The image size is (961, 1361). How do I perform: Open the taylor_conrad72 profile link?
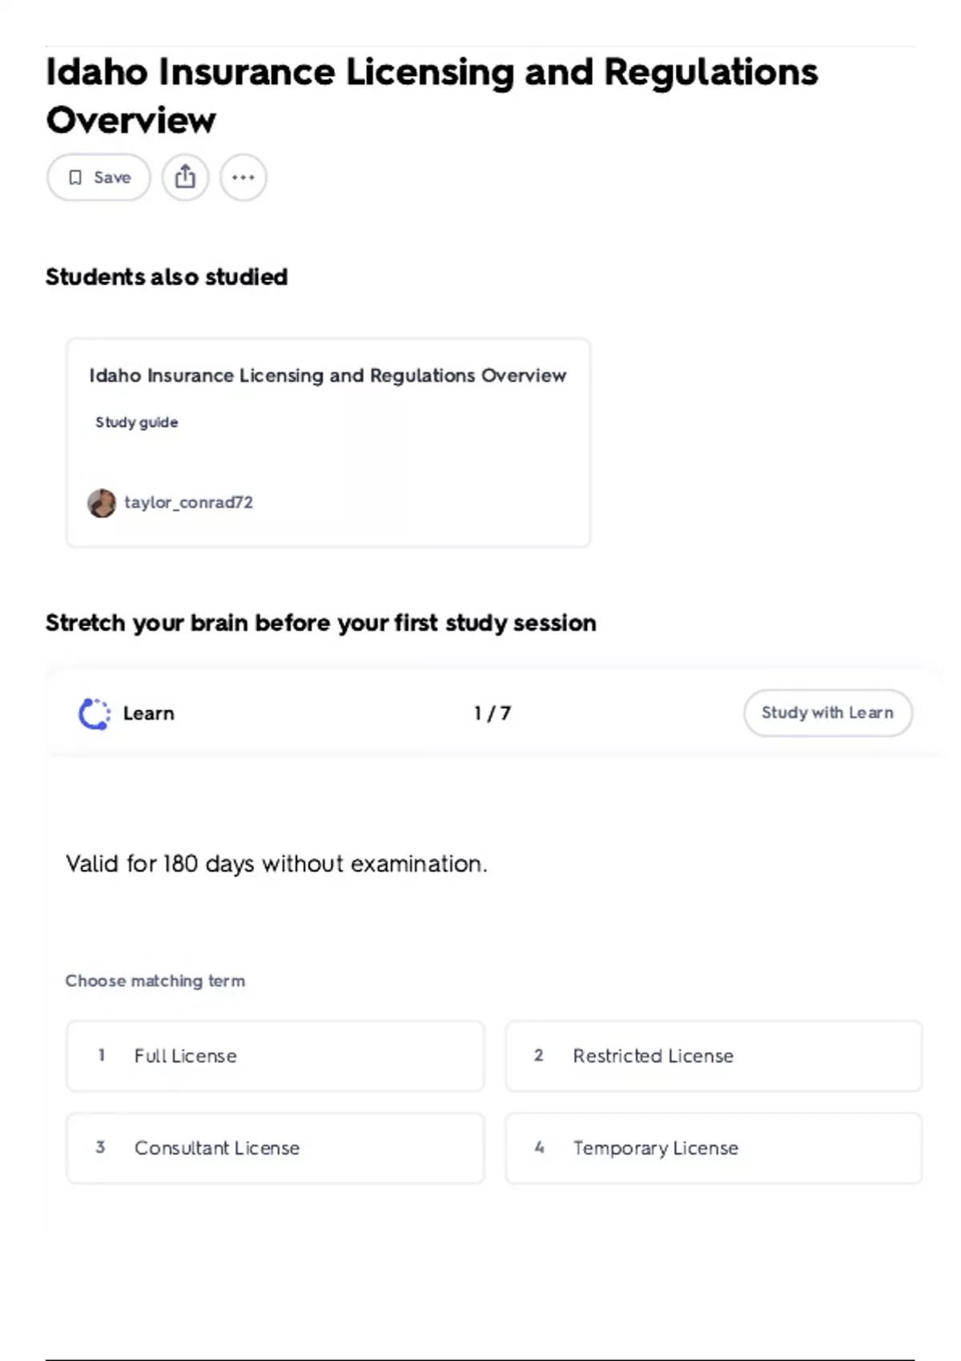pyautogui.click(x=188, y=502)
